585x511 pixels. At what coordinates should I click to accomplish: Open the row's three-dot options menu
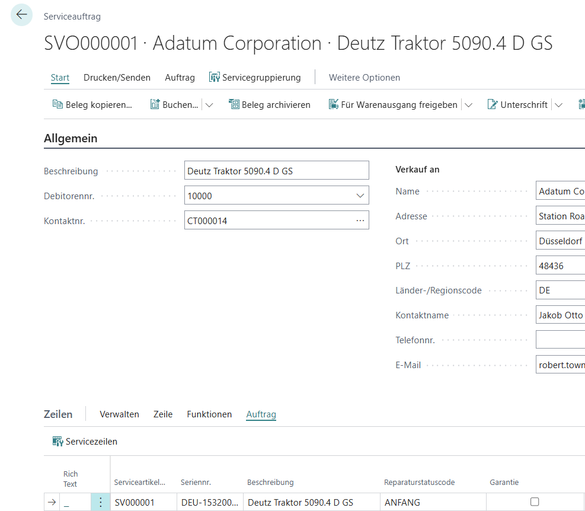click(100, 502)
